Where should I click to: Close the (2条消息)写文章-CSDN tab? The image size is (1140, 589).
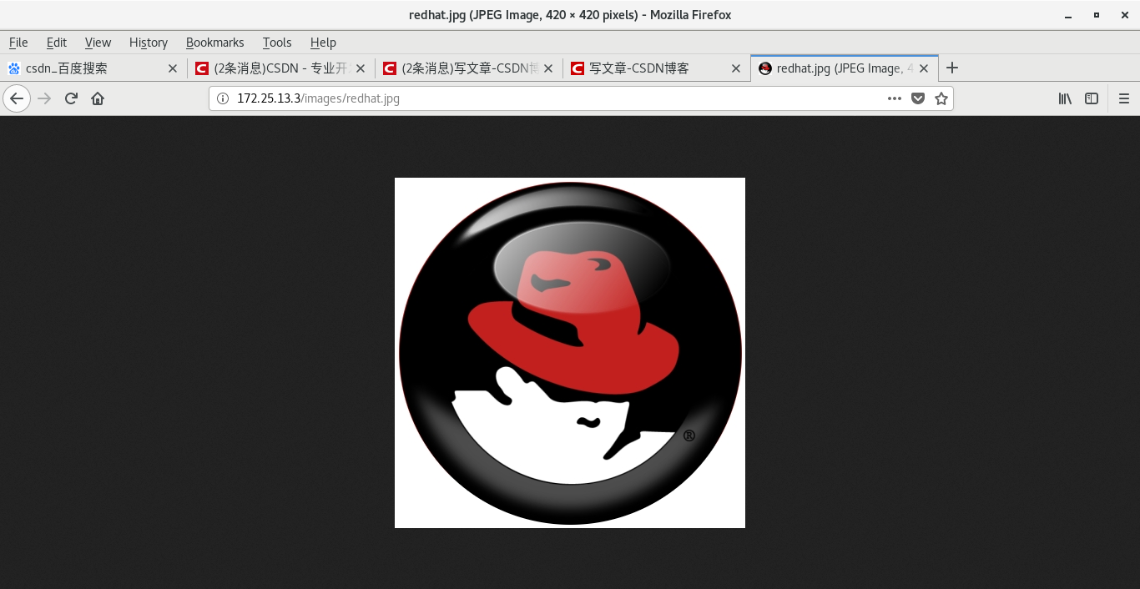click(548, 68)
